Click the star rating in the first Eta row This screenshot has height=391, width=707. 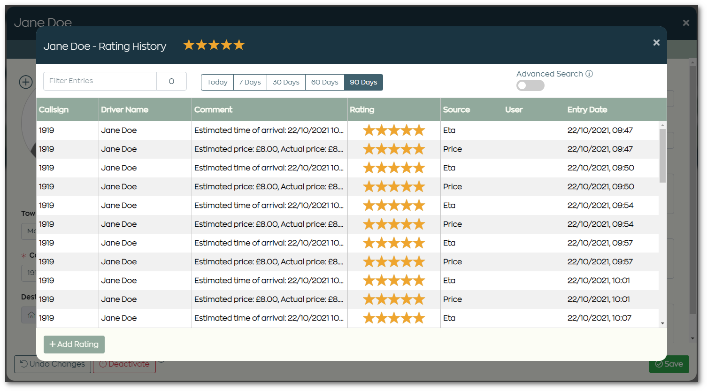pos(394,130)
